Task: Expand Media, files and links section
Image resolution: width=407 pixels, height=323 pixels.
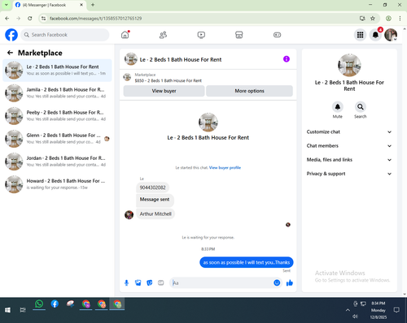Action: point(349,160)
